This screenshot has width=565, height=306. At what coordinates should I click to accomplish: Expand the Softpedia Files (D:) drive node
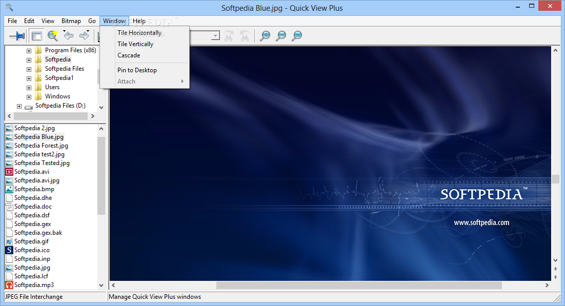tap(19, 106)
